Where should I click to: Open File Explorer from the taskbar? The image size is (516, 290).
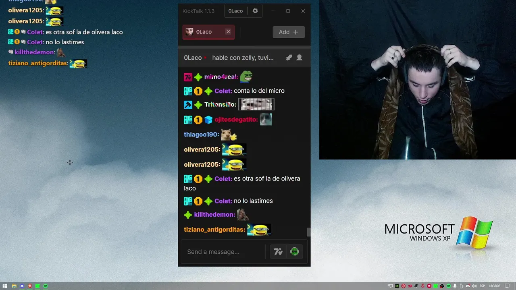click(x=14, y=286)
